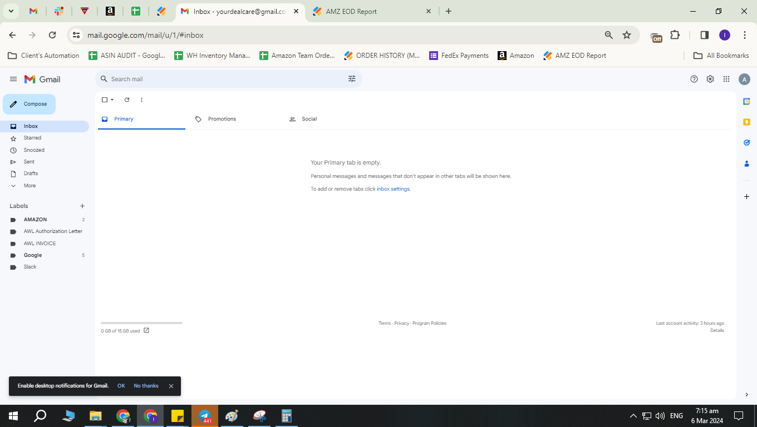Screen dimensions: 757x427
Task: Open new browser tab with plus button
Action: click(x=449, y=11)
